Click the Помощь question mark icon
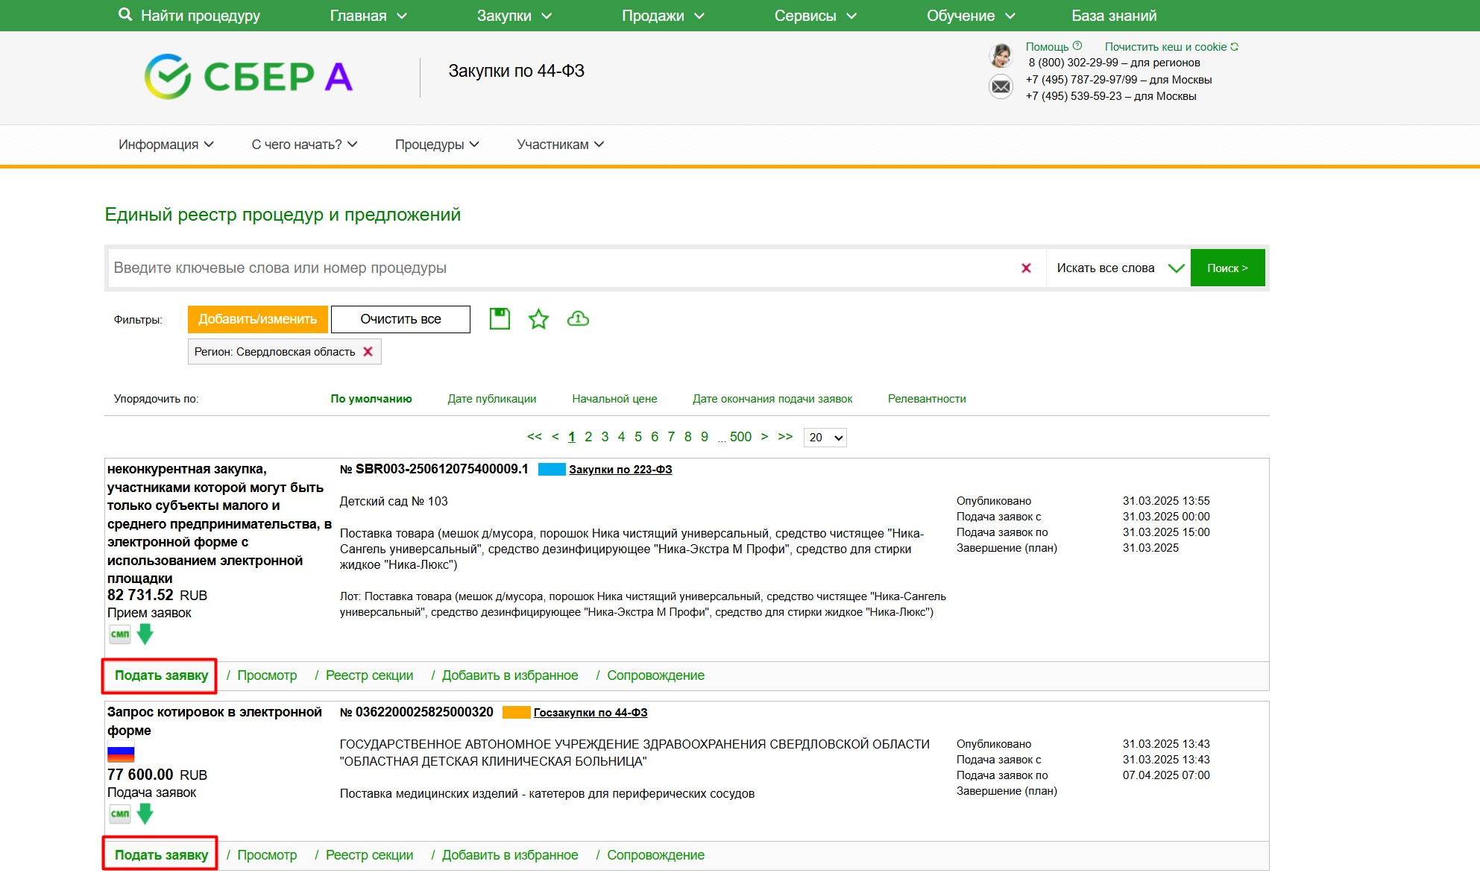Image resolution: width=1480 pixels, height=873 pixels. (1077, 46)
